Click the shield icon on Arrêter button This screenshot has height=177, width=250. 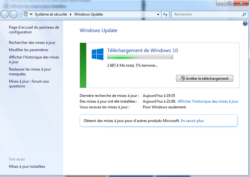[x=183, y=78]
